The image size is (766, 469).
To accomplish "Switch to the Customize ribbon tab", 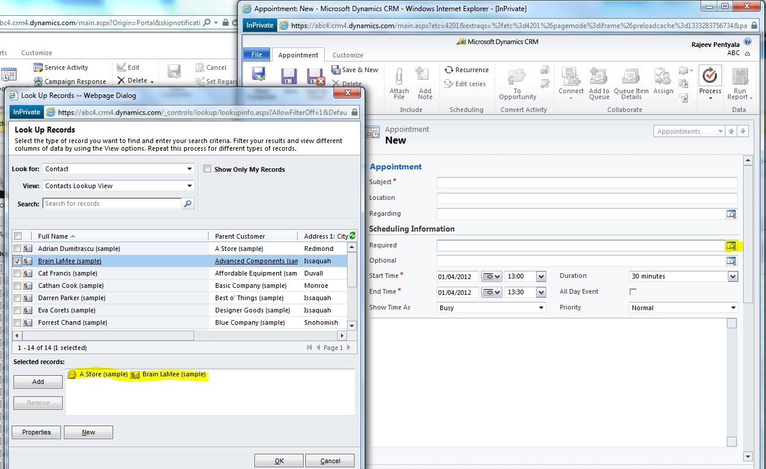I will (348, 55).
